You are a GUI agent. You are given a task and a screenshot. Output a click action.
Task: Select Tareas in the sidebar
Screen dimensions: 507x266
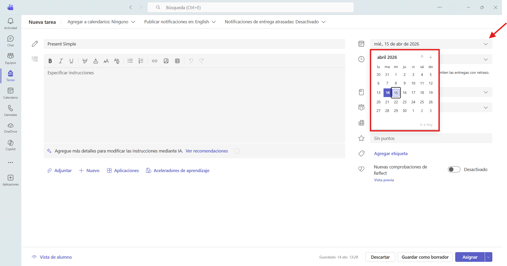(10, 76)
